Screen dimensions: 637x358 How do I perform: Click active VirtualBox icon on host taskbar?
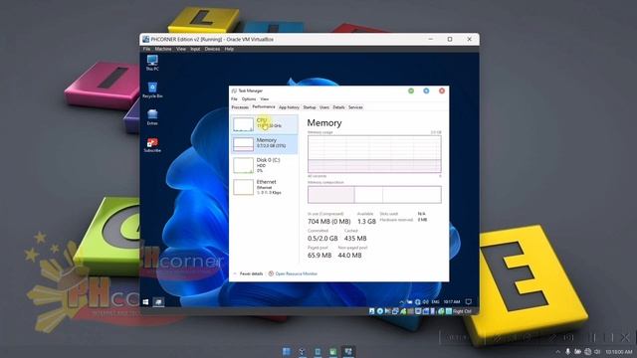tap(348, 351)
